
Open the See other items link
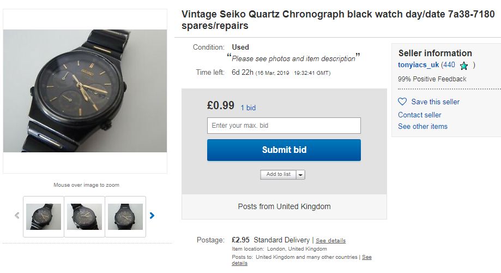pyautogui.click(x=422, y=126)
